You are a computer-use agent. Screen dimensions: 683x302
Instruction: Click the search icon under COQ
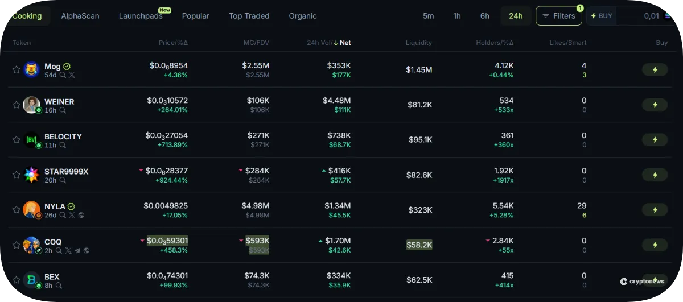click(59, 250)
